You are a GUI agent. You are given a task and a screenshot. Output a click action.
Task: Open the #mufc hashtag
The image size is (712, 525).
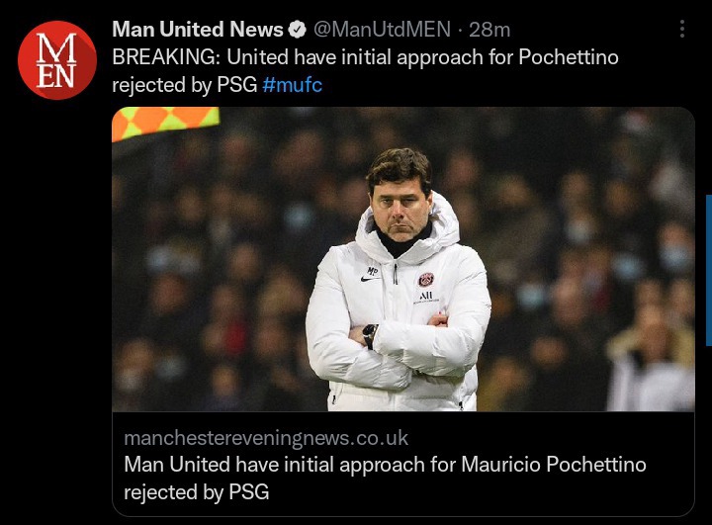(293, 85)
